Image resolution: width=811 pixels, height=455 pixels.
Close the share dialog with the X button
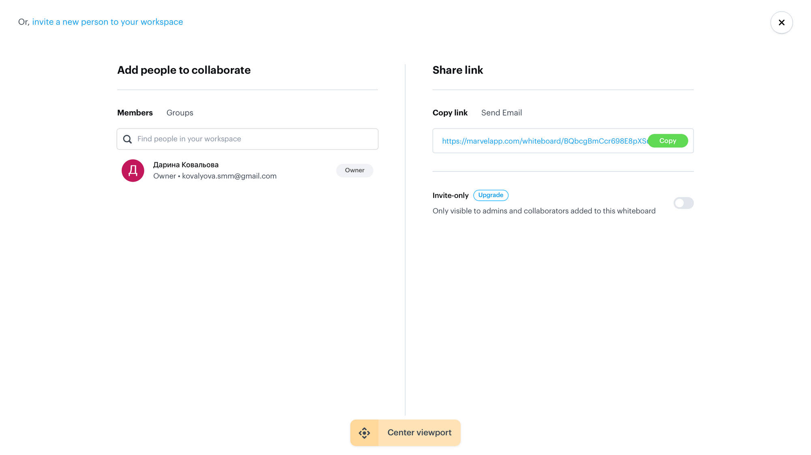tap(781, 22)
